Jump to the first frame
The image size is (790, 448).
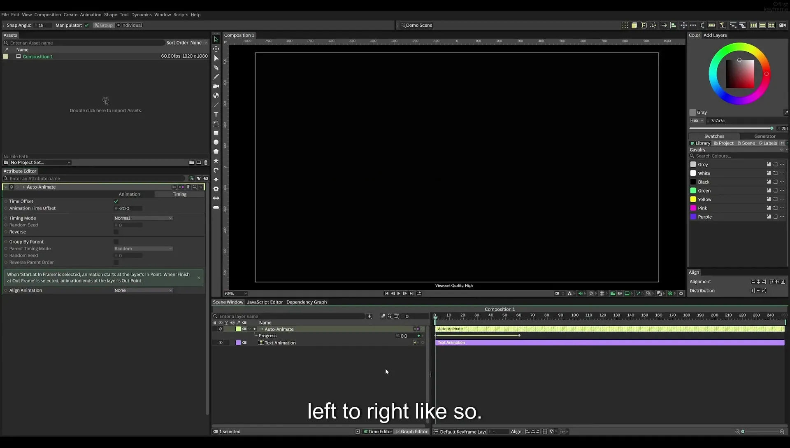(x=386, y=294)
